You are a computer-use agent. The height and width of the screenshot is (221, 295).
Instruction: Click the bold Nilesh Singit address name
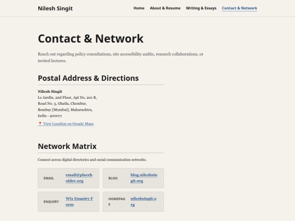(x=50, y=92)
